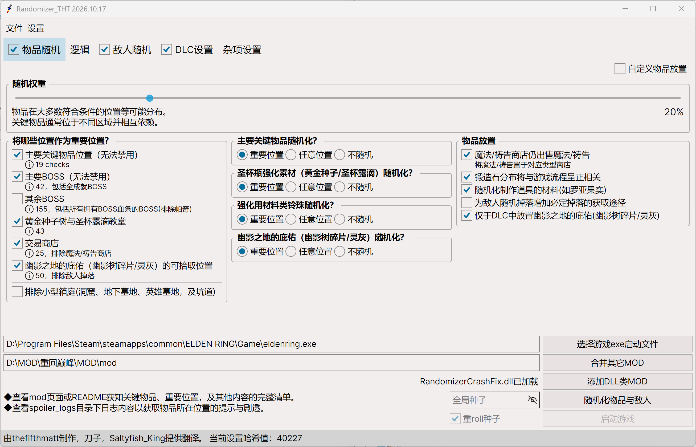Enable 为敌人随机掉落增加必定掉落的获取途径
696x447 pixels.
467,203
